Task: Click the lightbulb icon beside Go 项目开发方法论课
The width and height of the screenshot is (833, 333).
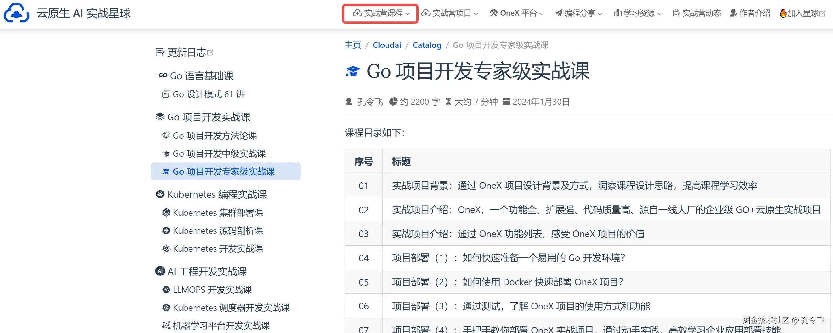Action: point(166,135)
